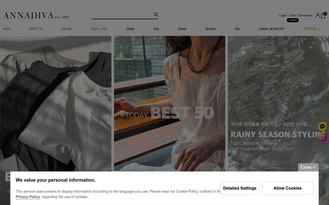
Task: Click the Login link
Action: click(283, 15)
